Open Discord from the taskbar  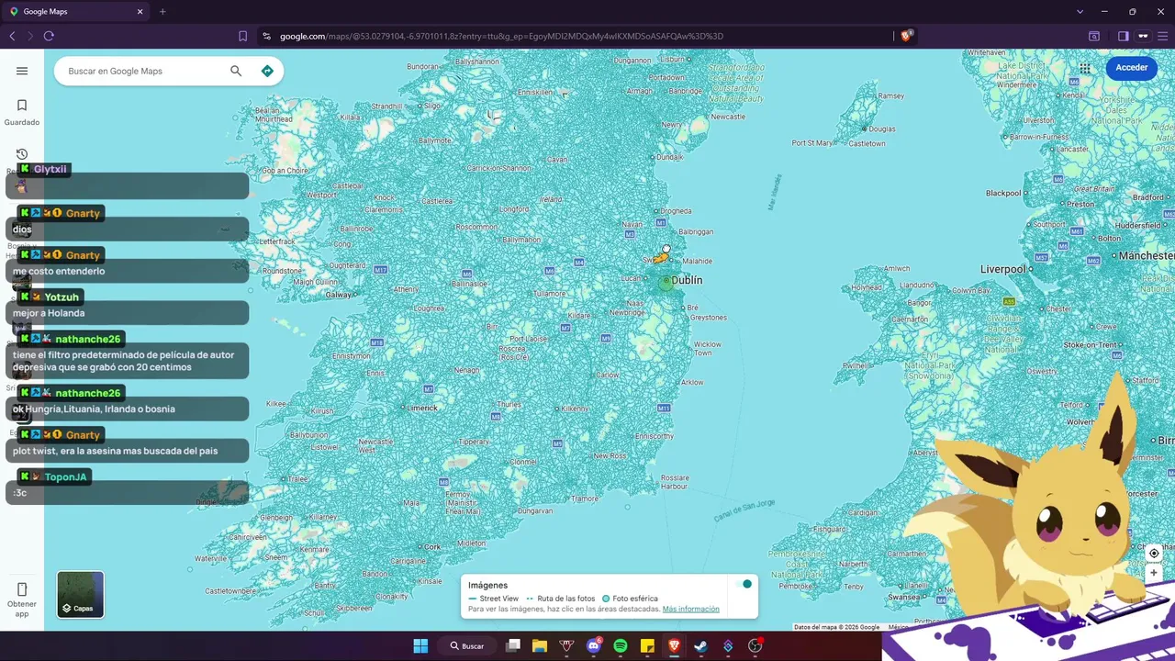(594, 646)
